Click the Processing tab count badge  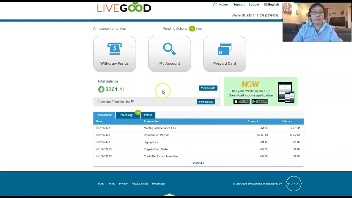[138, 112]
